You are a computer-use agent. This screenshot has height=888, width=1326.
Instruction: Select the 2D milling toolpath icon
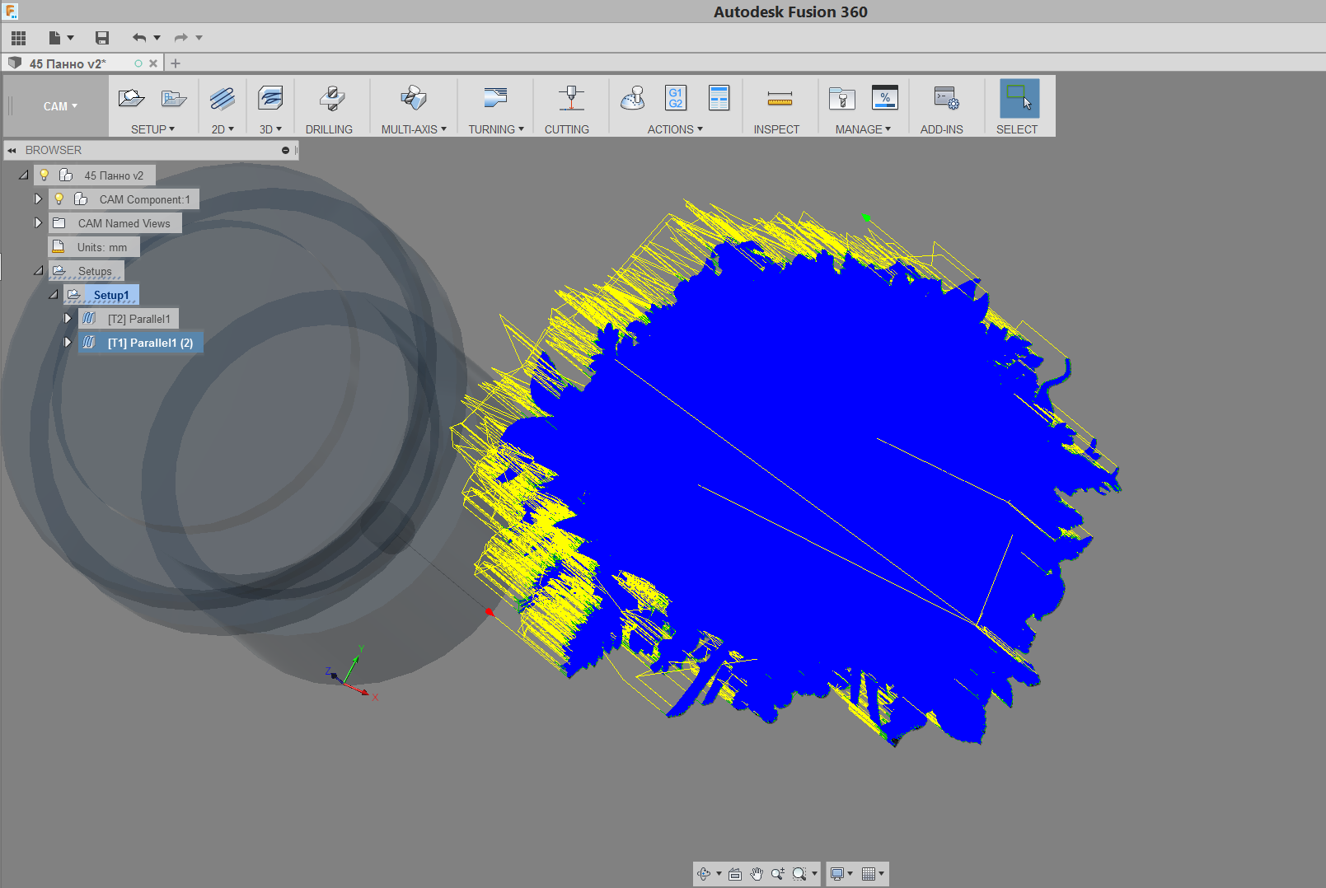click(223, 99)
